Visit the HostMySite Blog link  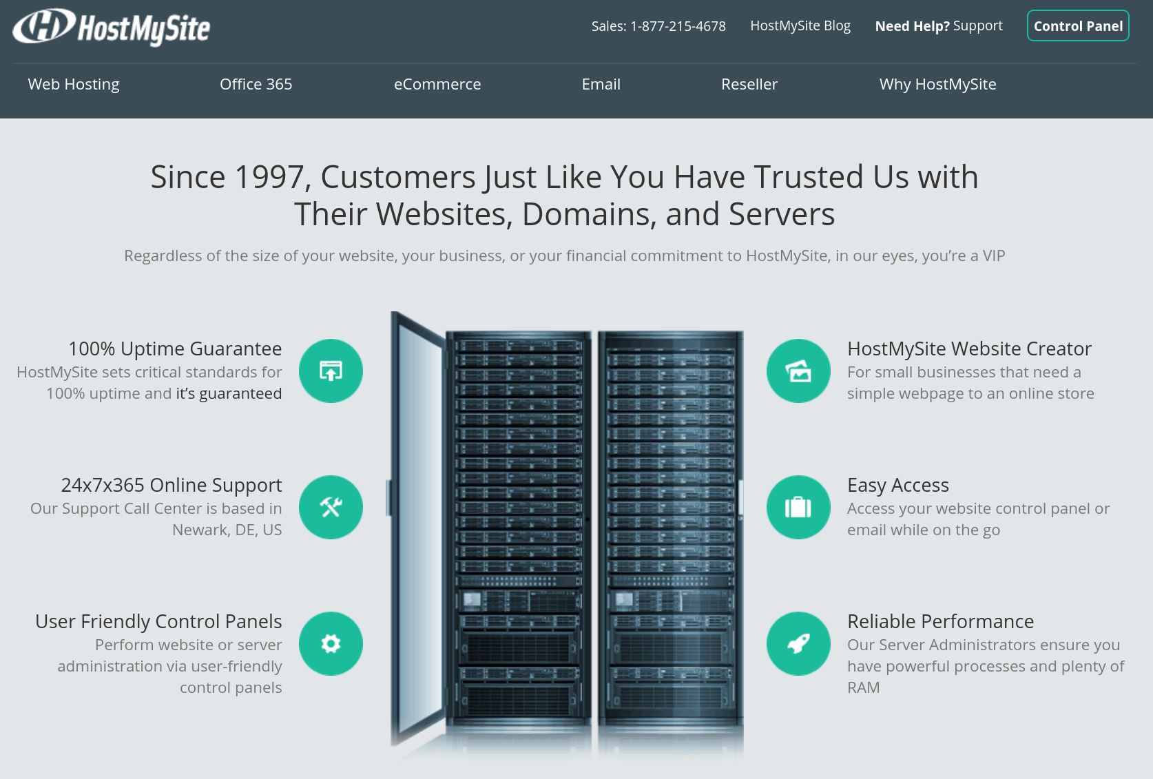point(800,25)
